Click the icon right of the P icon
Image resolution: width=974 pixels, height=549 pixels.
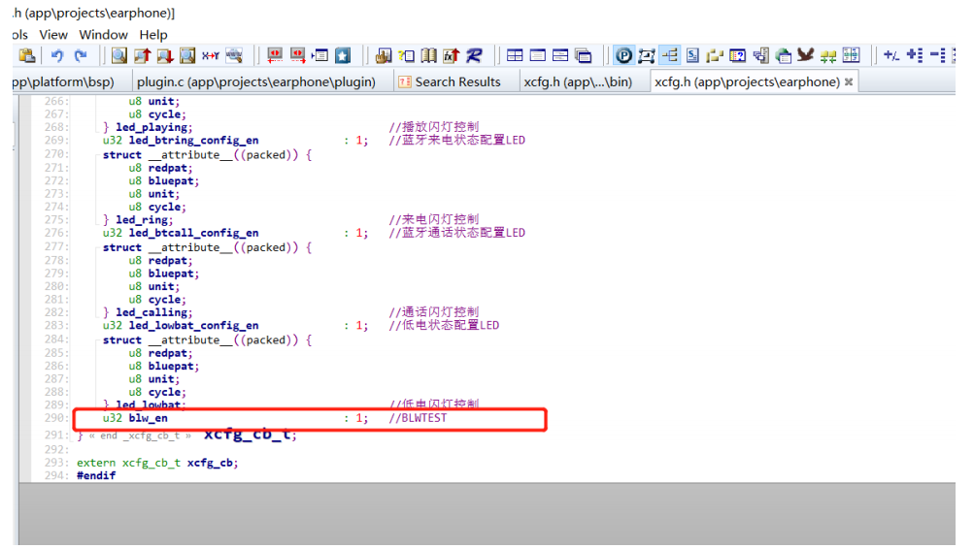tap(647, 56)
